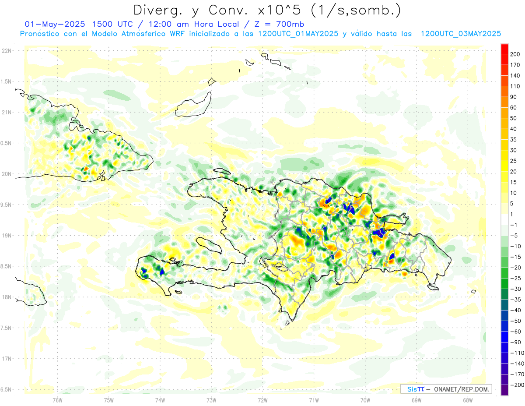Viewport: 525px width, 406px height.
Task: Click the positive '40' colorbar value
Action: (514, 129)
